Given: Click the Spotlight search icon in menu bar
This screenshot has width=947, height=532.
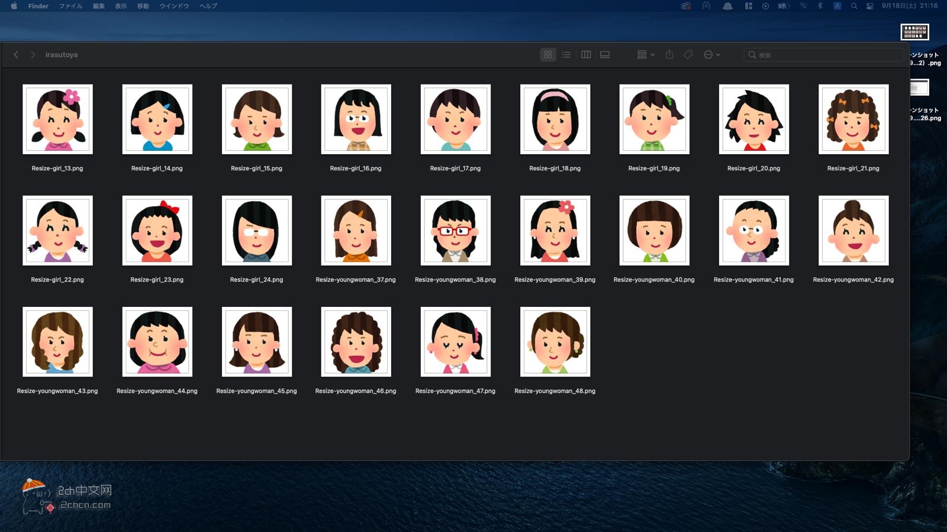Looking at the screenshot, I should click(x=854, y=6).
